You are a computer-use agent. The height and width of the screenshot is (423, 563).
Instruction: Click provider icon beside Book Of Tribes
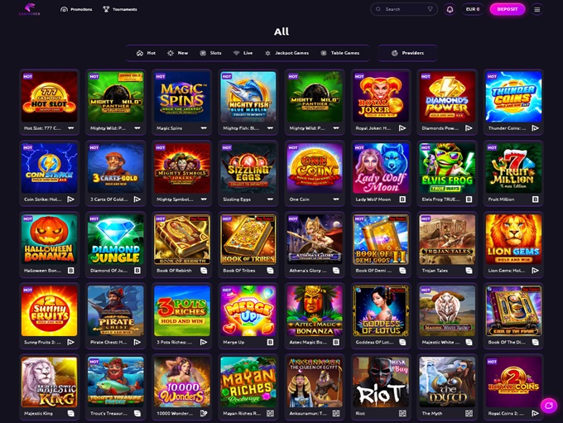point(270,271)
